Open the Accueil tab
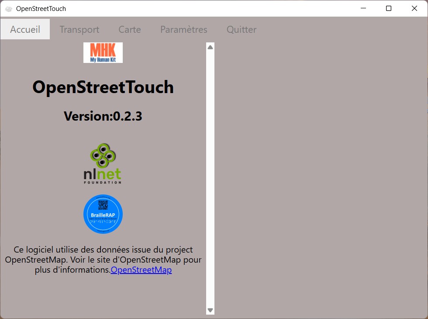428x319 pixels. pos(25,29)
